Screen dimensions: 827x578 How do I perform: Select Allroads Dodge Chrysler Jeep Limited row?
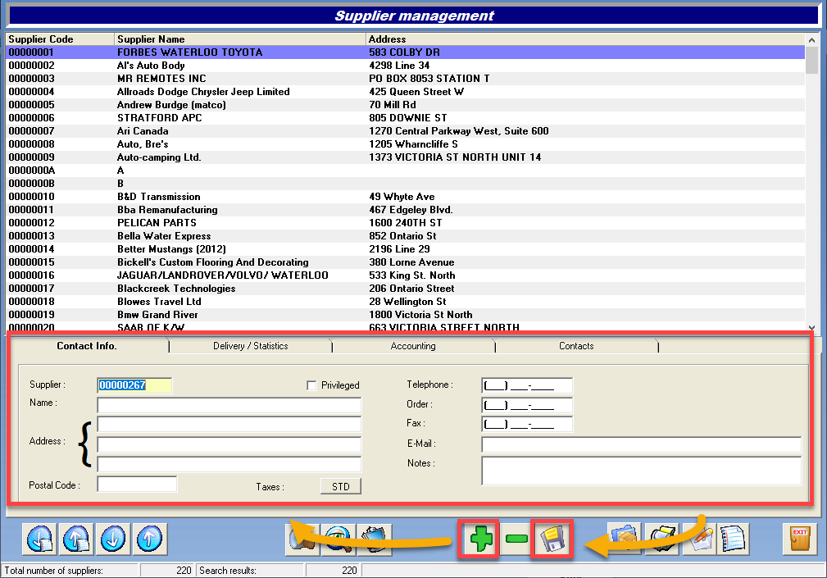pyautogui.click(x=405, y=92)
